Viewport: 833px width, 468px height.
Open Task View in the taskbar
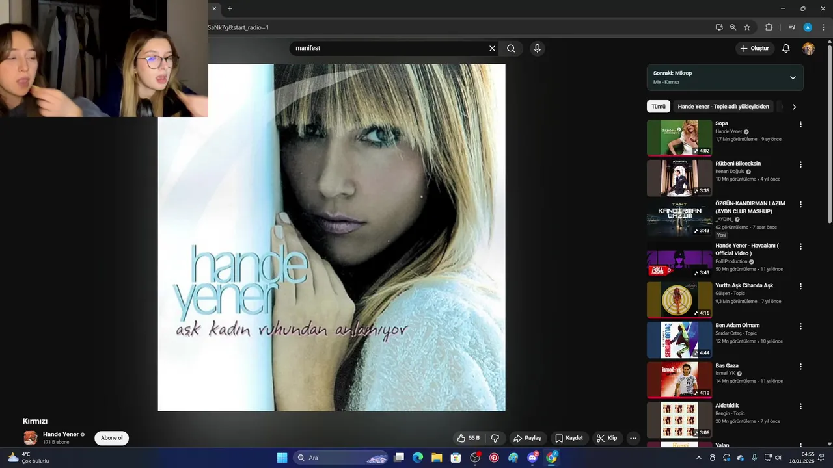tap(399, 458)
